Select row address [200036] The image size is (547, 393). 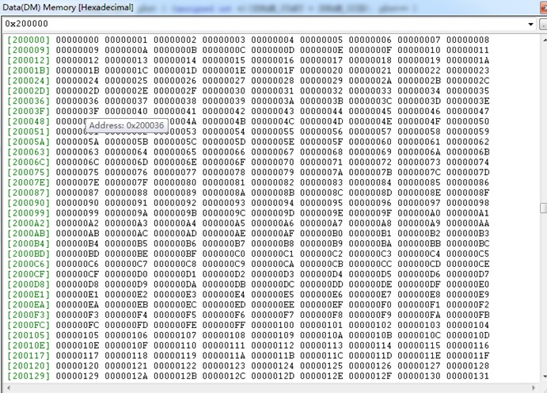pos(28,101)
